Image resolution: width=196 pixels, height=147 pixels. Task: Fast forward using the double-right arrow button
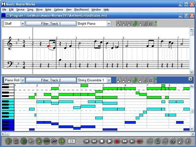click(125, 141)
